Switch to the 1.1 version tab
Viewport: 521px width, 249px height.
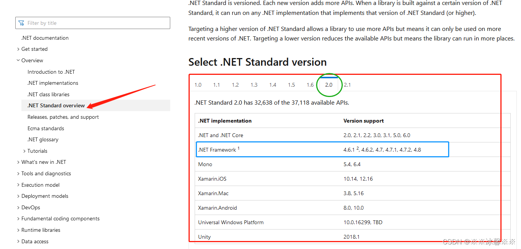[216, 85]
